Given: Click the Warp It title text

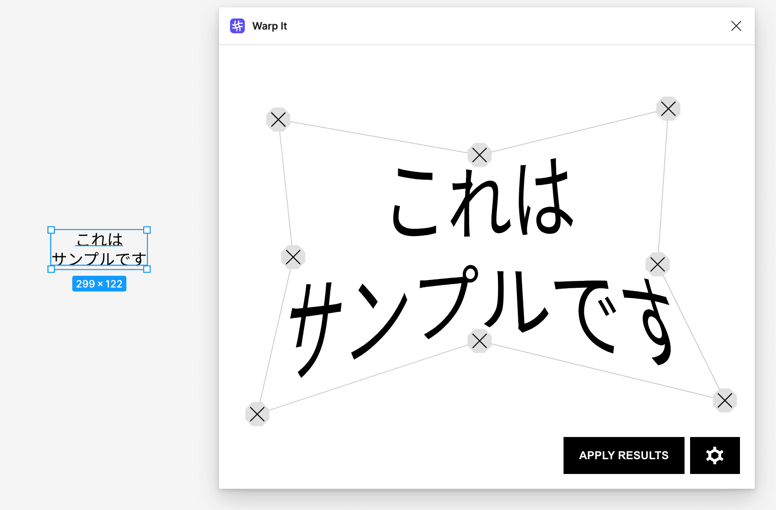Looking at the screenshot, I should tap(269, 26).
